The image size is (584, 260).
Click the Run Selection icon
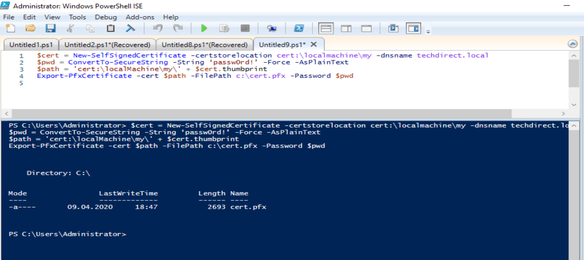224,29
